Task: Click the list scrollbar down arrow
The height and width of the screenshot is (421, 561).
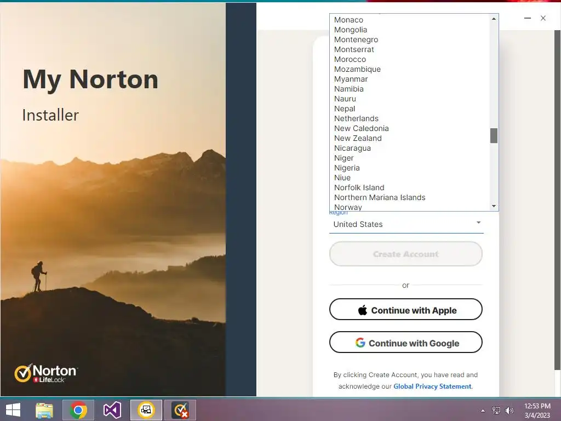Action: pyautogui.click(x=494, y=206)
